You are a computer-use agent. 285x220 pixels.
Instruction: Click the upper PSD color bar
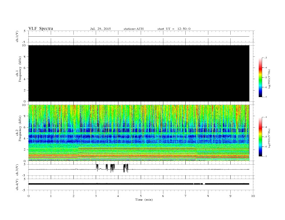tap(261, 78)
